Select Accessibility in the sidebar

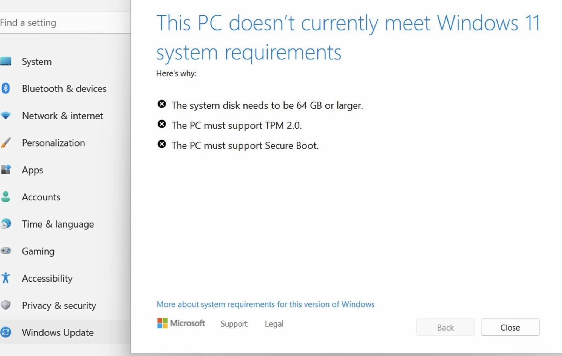[x=47, y=278]
